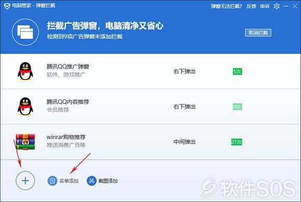
Task: Open the 弹窗无法拦截? help link
Action: pos(226,6)
